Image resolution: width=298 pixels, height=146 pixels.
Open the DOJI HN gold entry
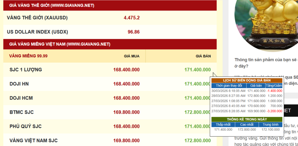pos(19,84)
